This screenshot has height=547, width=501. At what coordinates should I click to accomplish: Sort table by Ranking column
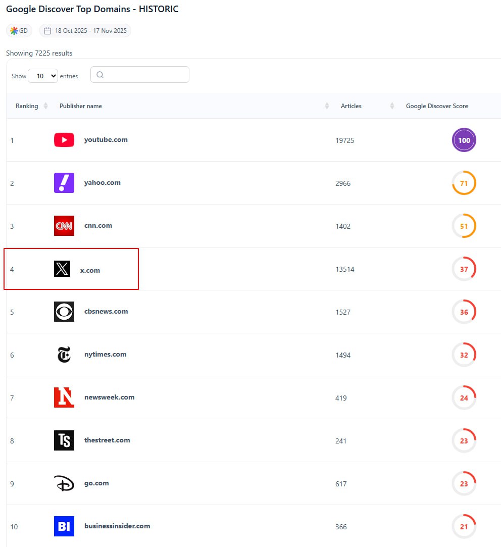pos(45,106)
